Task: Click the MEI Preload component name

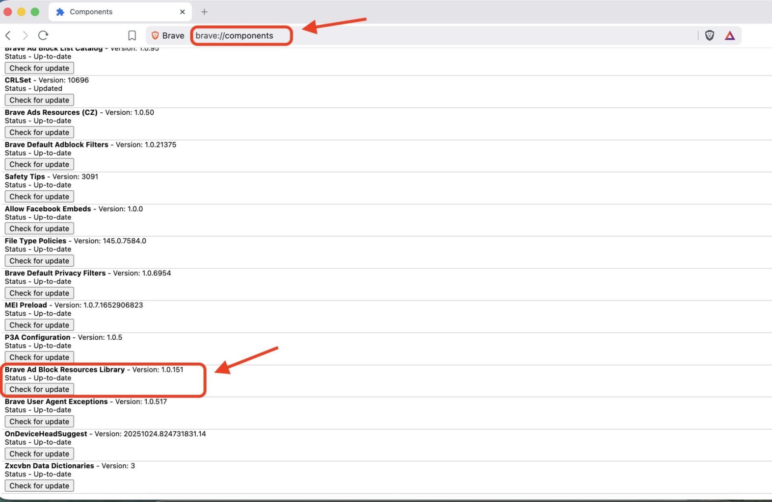Action: 26,305
